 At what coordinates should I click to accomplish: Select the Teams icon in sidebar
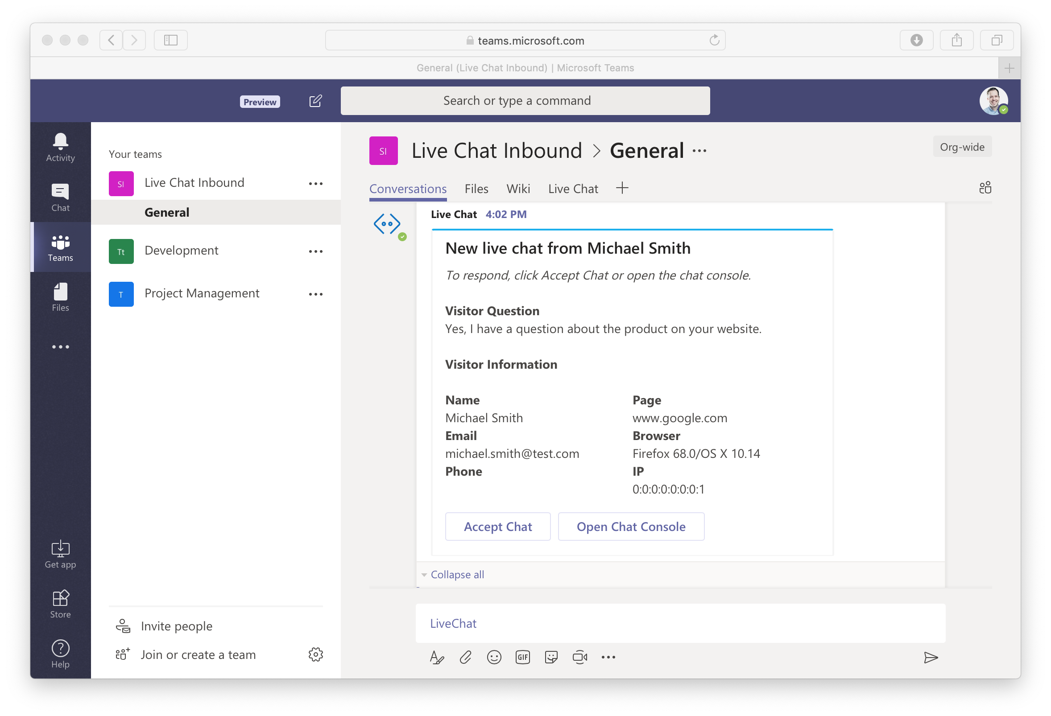click(x=61, y=247)
